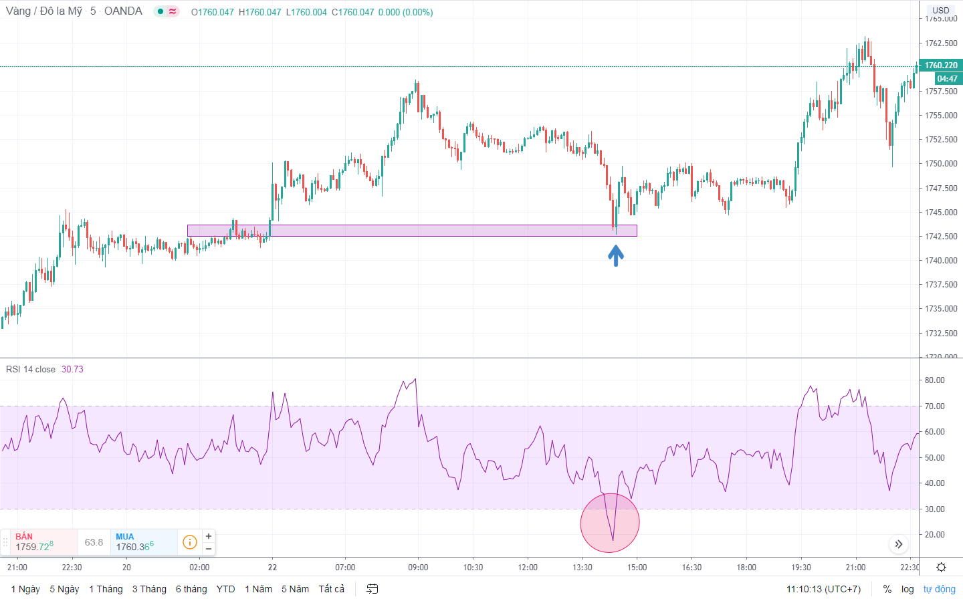963x601 pixels.
Task: Decrease order quantity with minus button
Action: click(209, 549)
